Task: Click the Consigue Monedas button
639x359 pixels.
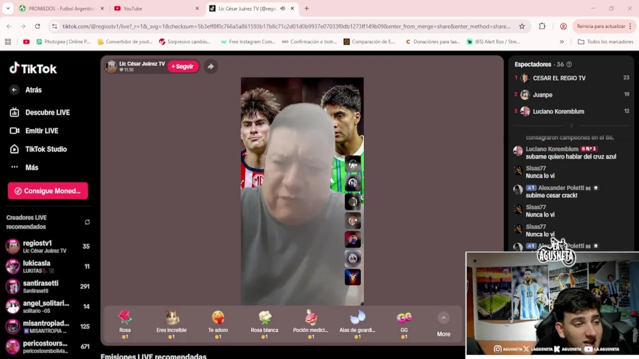Action: click(x=48, y=191)
